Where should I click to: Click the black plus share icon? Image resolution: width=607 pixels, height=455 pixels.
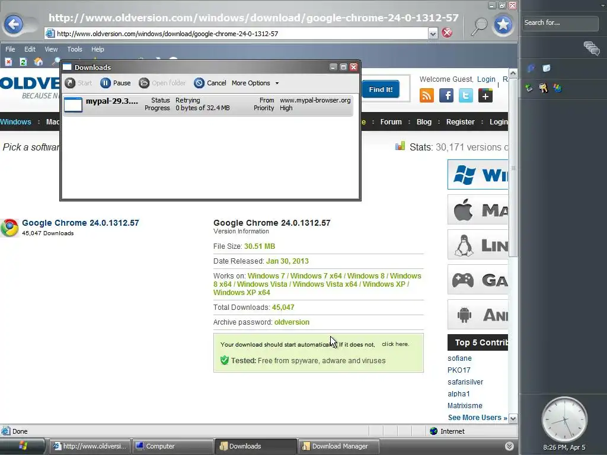[485, 95]
